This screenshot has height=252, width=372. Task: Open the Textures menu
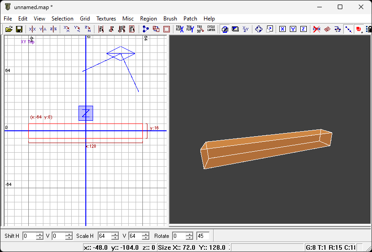tap(106, 19)
